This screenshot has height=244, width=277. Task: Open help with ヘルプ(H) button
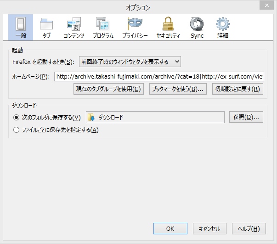click(249, 229)
